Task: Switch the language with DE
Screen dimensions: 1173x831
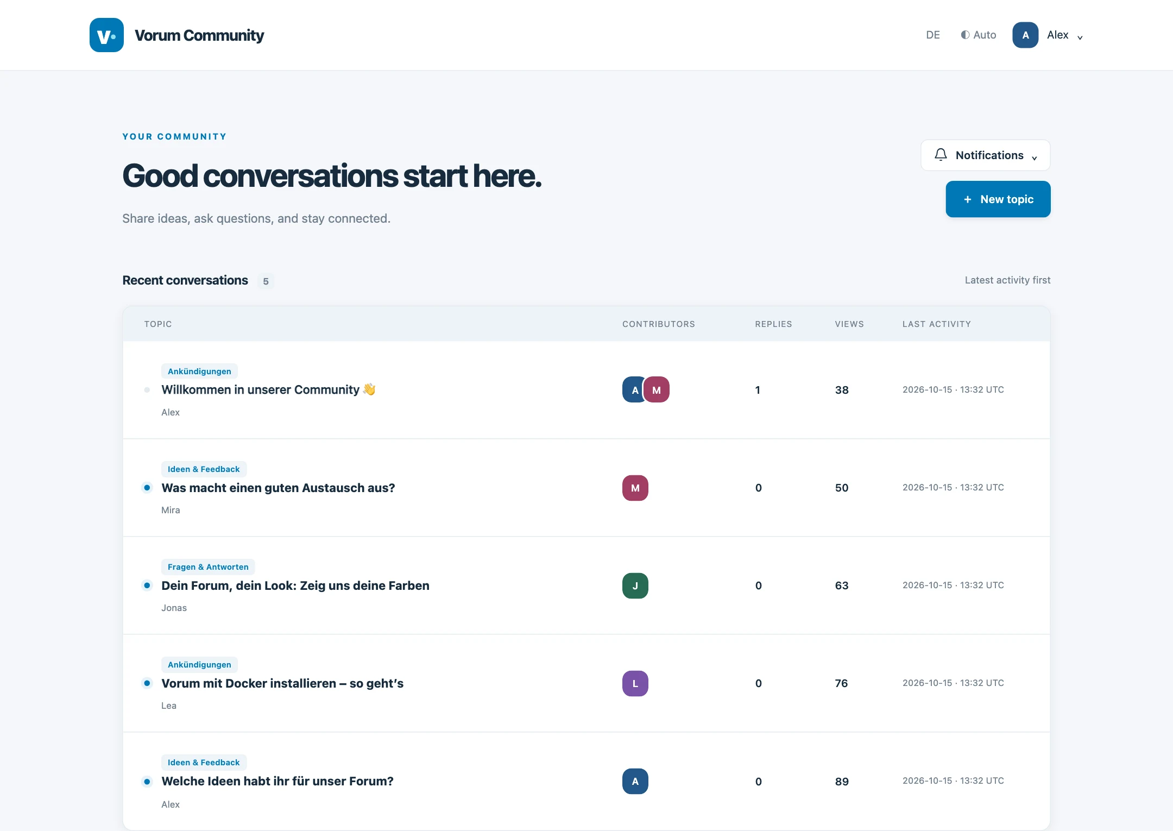Action: coord(933,35)
